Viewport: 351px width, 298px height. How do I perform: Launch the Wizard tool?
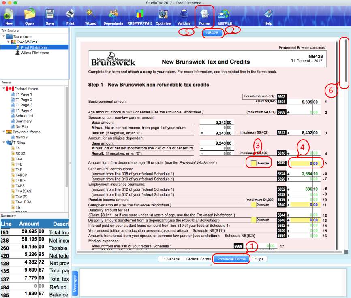coord(91,16)
